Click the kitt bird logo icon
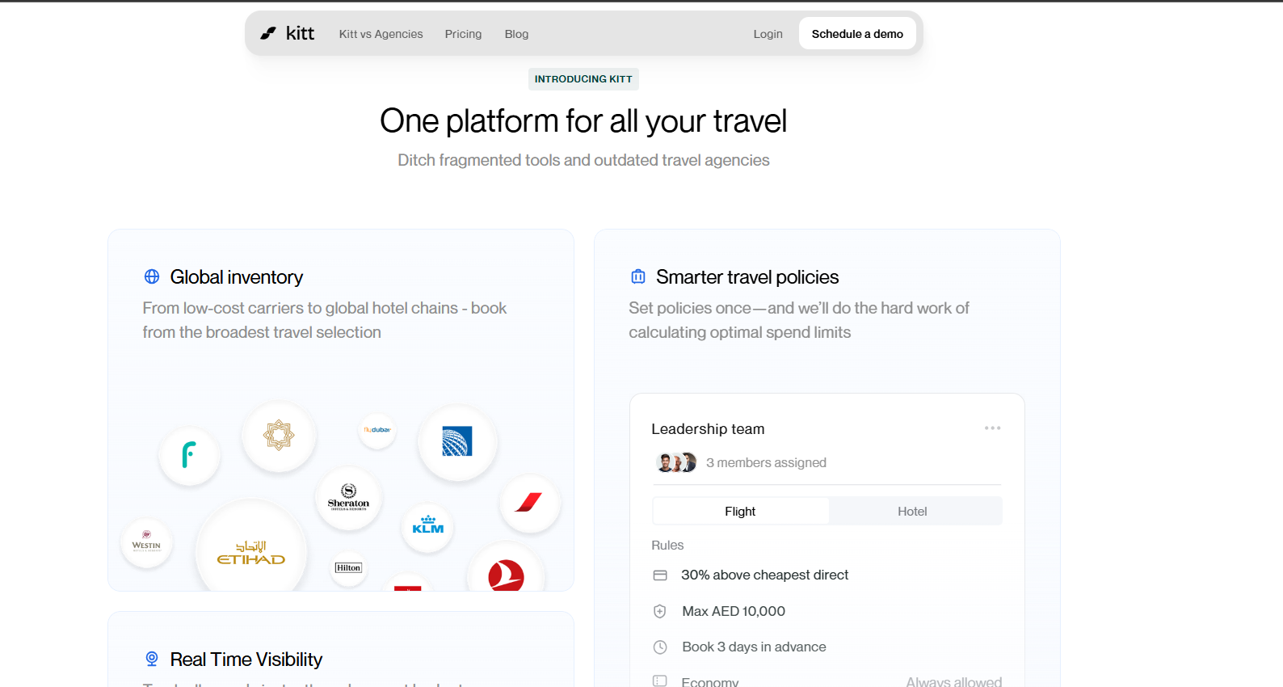Image resolution: width=1283 pixels, height=687 pixels. pos(268,33)
